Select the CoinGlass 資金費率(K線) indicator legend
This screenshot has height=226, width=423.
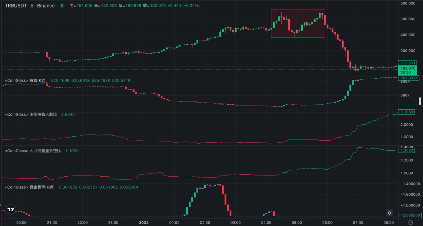(x=30, y=187)
